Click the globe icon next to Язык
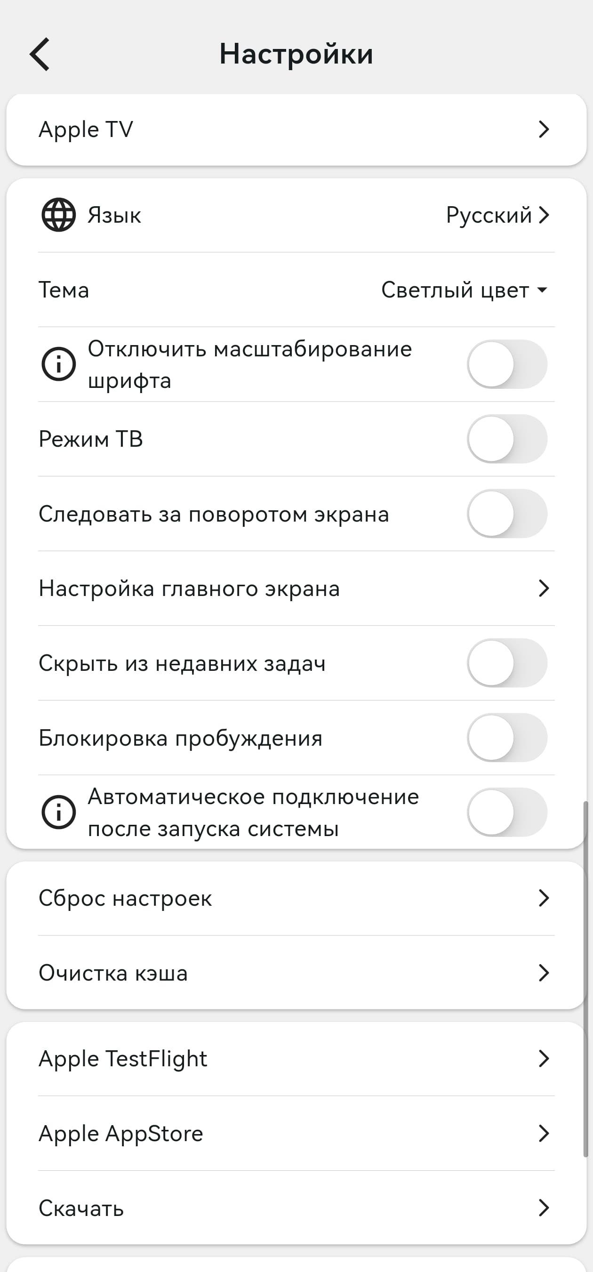 [x=58, y=215]
